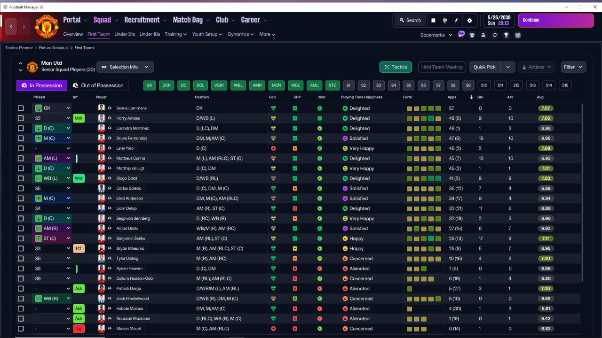Switch to Out of Possession tab
Viewport: 602px width, 338px height.
[x=98, y=85]
